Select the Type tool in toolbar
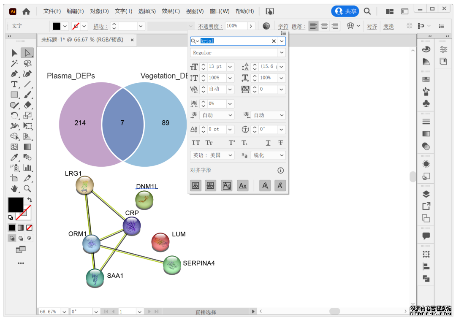456x320 pixels. 14,84
